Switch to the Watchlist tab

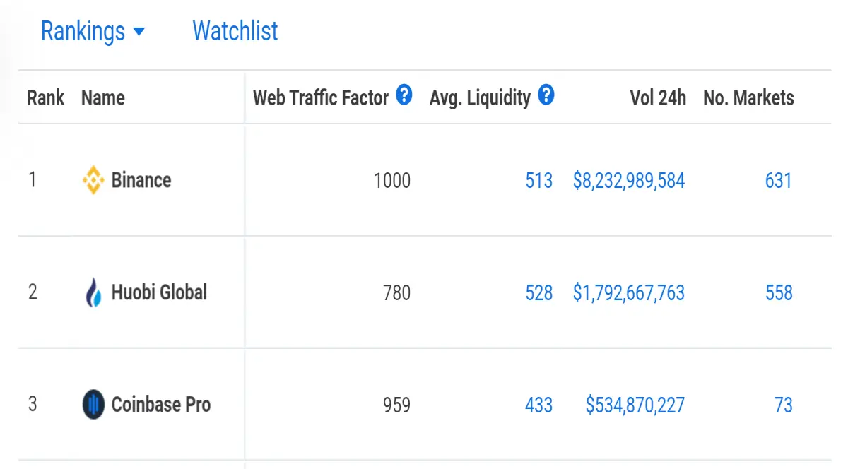[235, 31]
